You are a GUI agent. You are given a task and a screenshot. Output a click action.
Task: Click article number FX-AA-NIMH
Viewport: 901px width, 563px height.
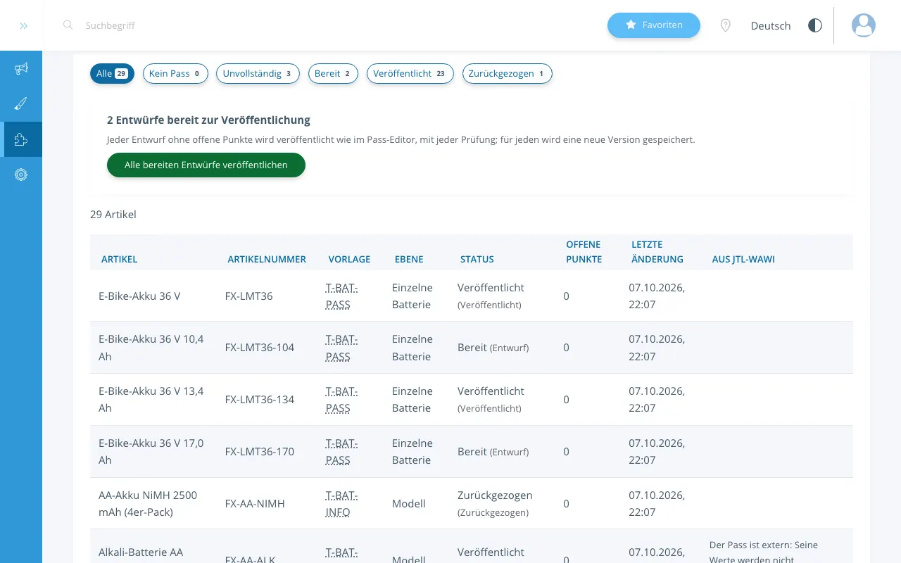point(255,503)
